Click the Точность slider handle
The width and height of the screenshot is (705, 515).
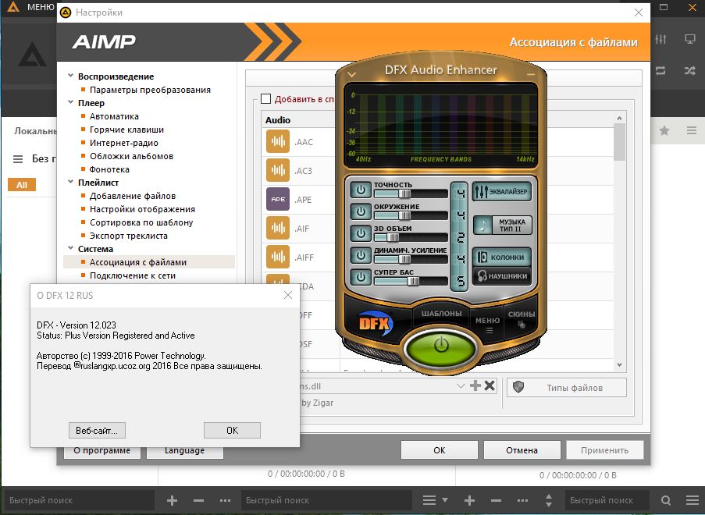(404, 194)
